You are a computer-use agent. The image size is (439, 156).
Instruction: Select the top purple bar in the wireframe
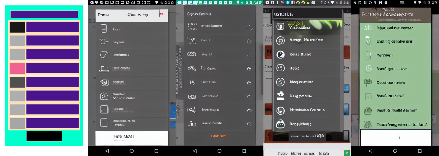tap(44, 14)
